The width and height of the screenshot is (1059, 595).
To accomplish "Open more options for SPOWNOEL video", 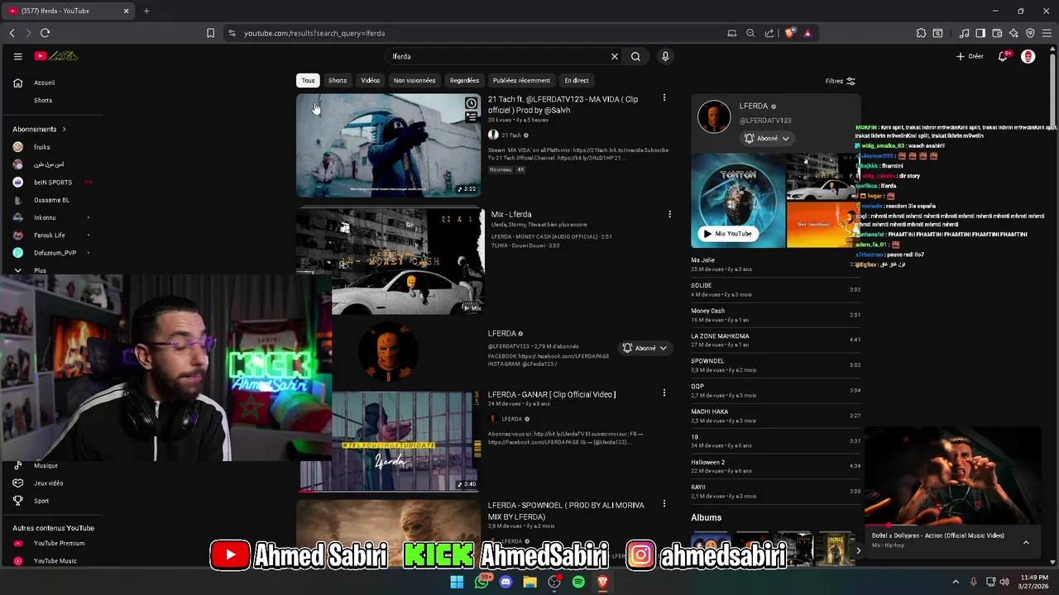I will pyautogui.click(x=664, y=504).
